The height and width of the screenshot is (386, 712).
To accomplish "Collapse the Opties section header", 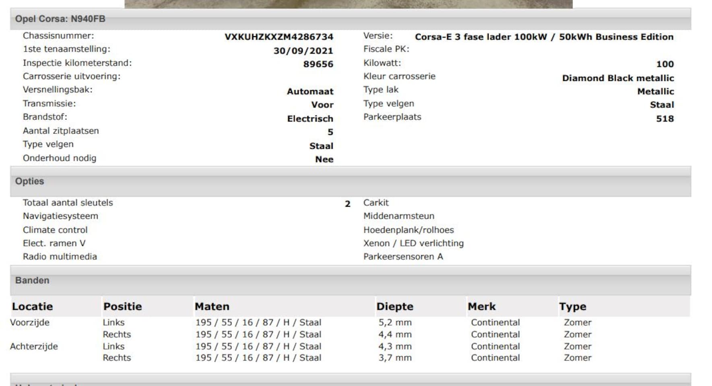I will click(x=29, y=181).
